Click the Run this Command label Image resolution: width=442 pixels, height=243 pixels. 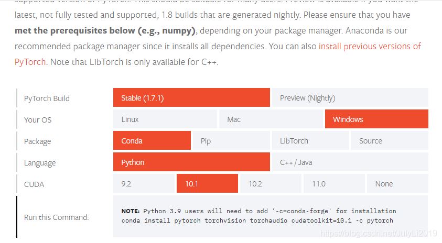point(57,217)
